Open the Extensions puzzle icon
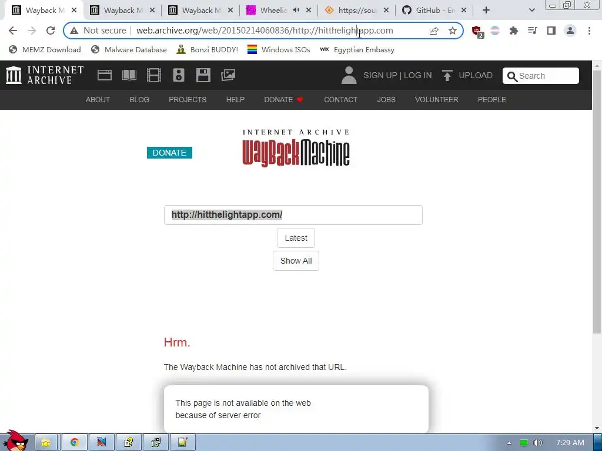The width and height of the screenshot is (602, 451). click(x=514, y=31)
